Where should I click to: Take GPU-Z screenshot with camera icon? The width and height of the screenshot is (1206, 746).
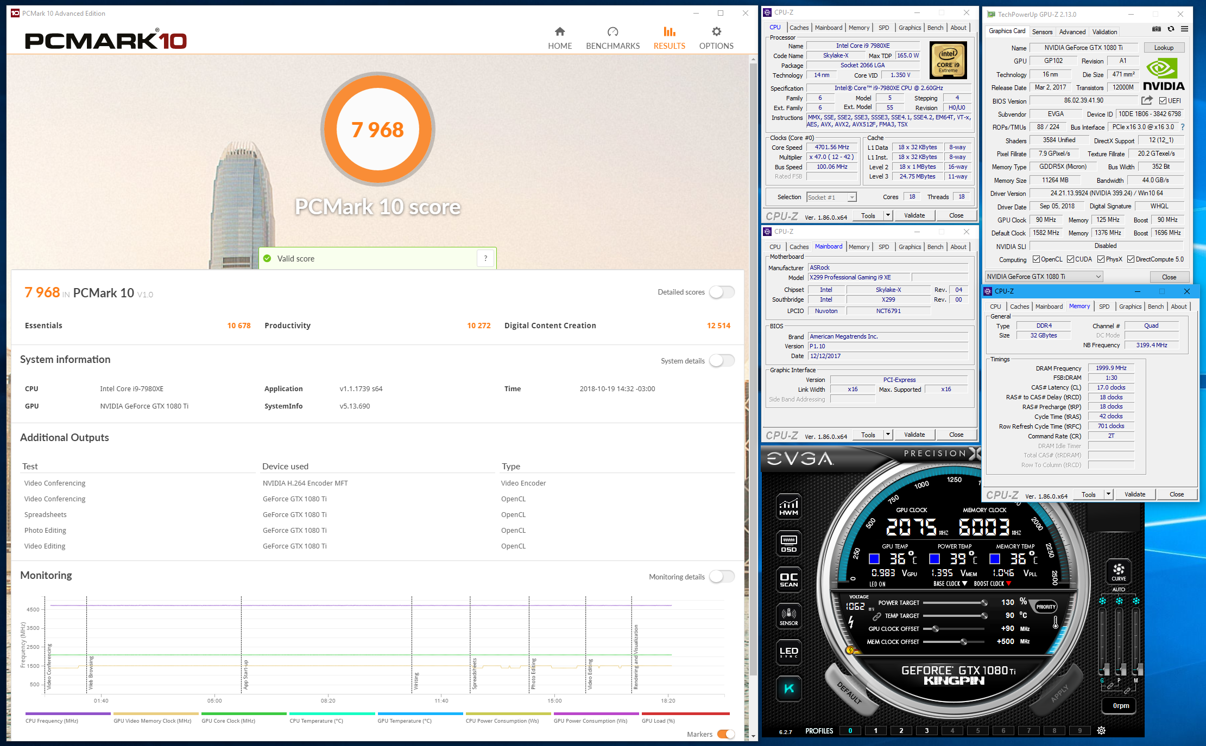coord(1157,29)
